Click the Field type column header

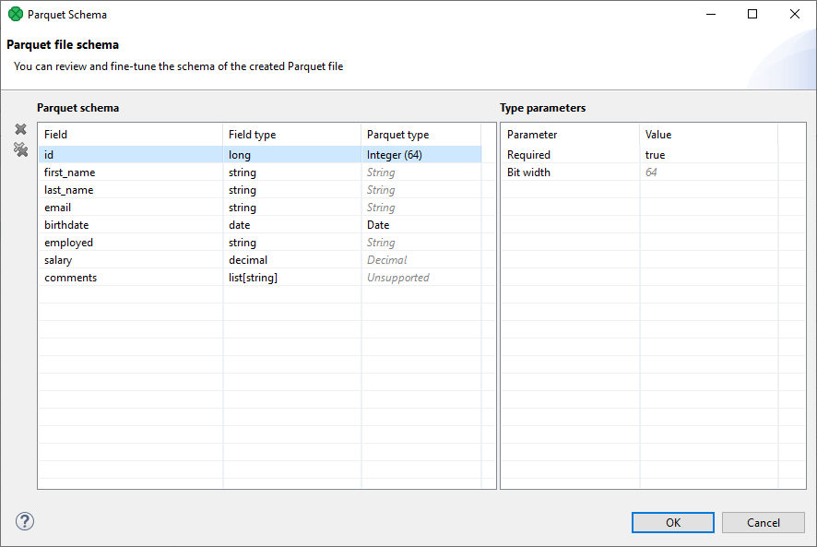coord(291,135)
